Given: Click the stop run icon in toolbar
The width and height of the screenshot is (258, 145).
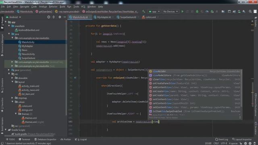Looking at the screenshot, I should click(217, 12).
